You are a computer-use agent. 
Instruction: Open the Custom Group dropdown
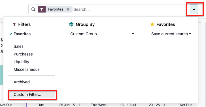pos(102,34)
